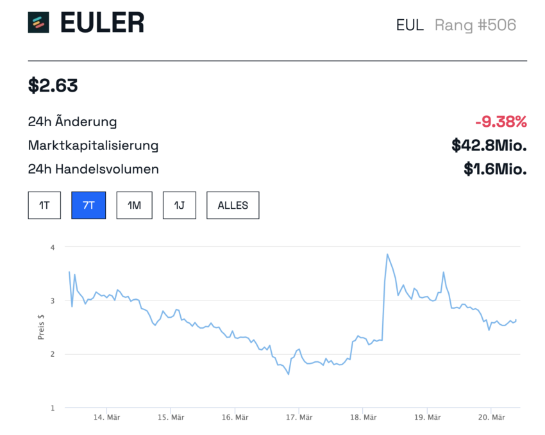Click the 17. Mär axis marker
545x435 pixels.
click(299, 417)
